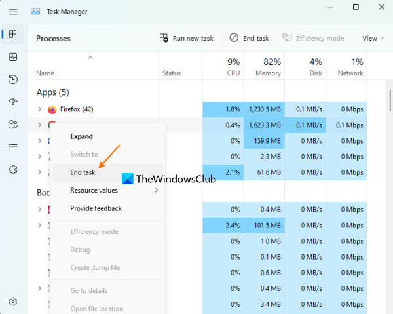Image resolution: width=393 pixels, height=314 pixels.
Task: Click the vertical scrollbar thumb of the process list
Action: (390, 100)
